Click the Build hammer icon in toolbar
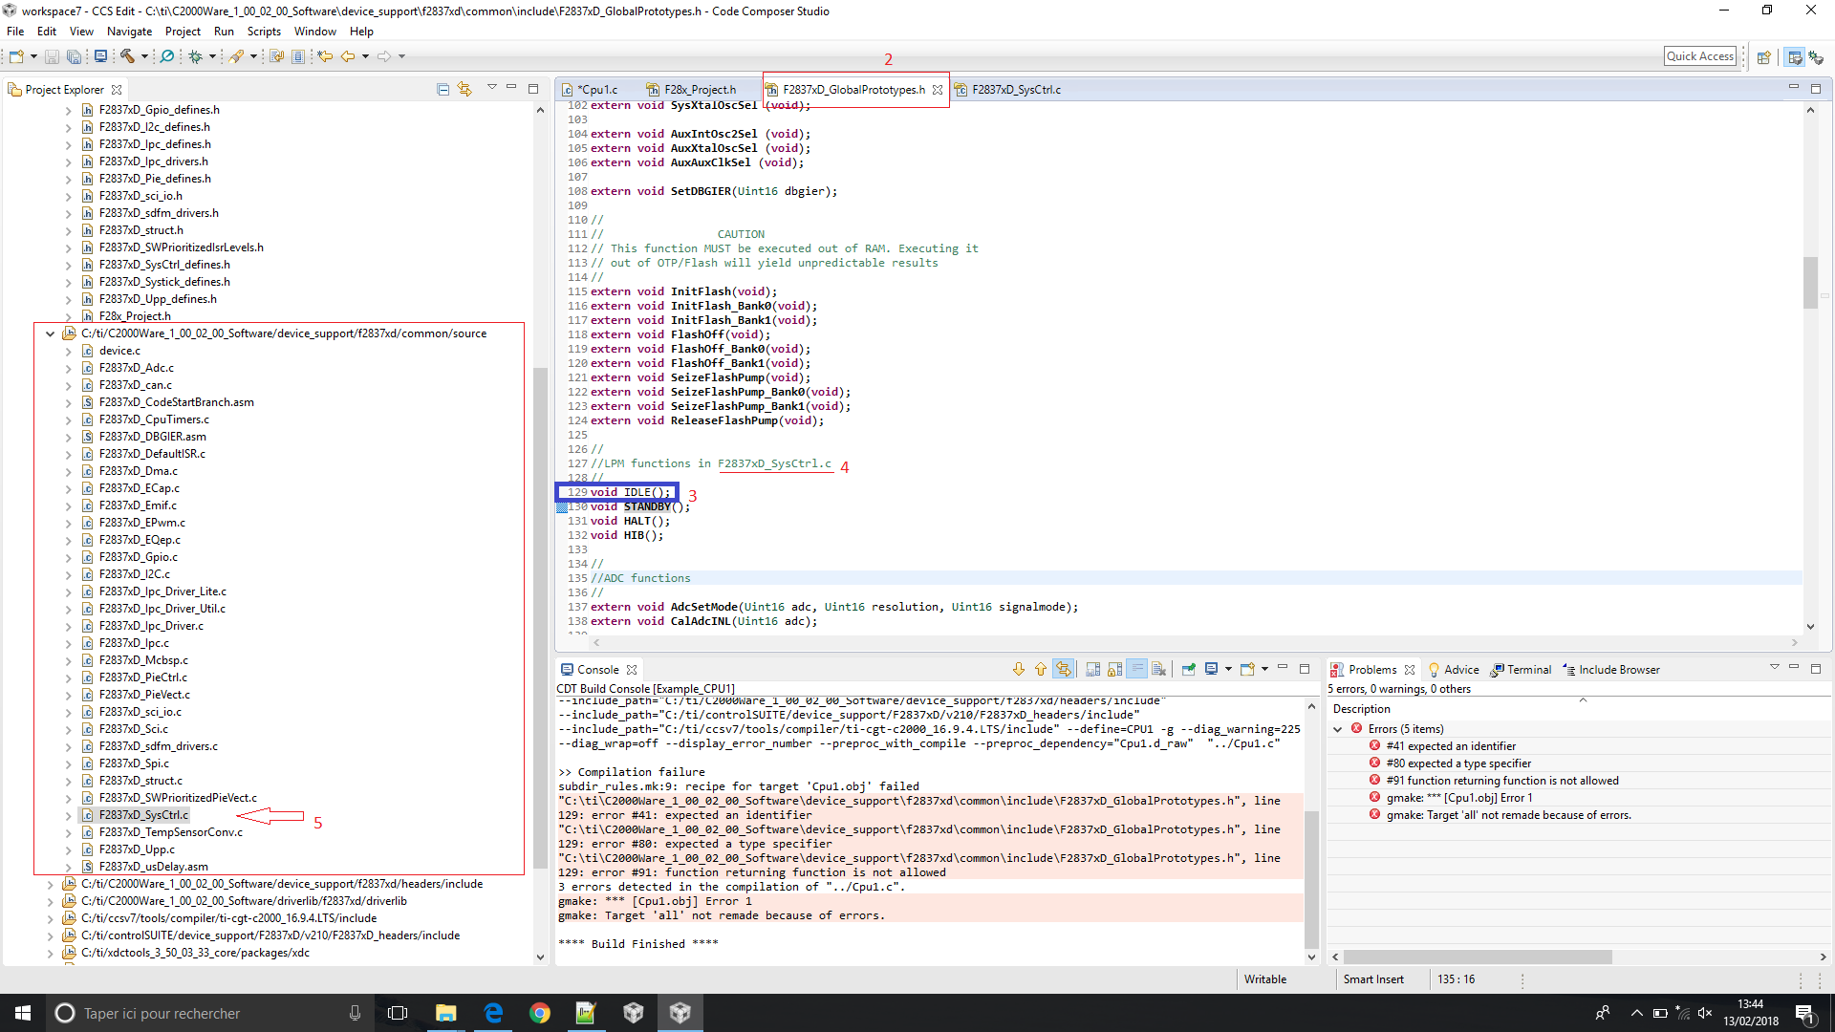Screen dimensions: 1835x1032 [x=127, y=56]
